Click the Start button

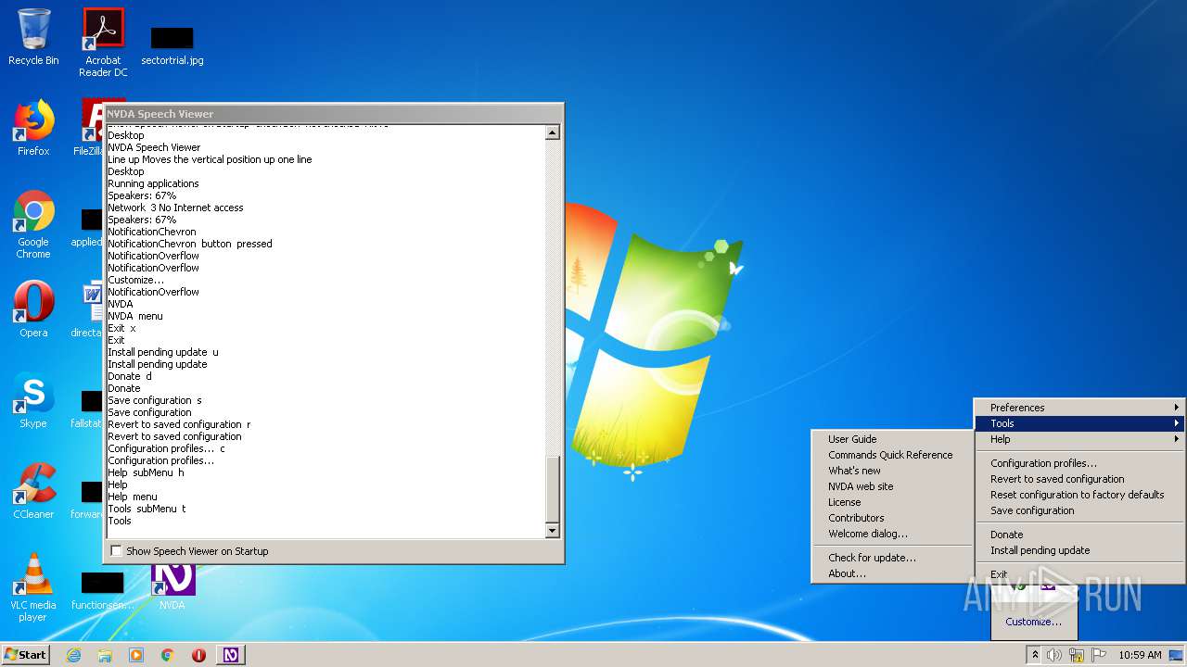pos(26,655)
